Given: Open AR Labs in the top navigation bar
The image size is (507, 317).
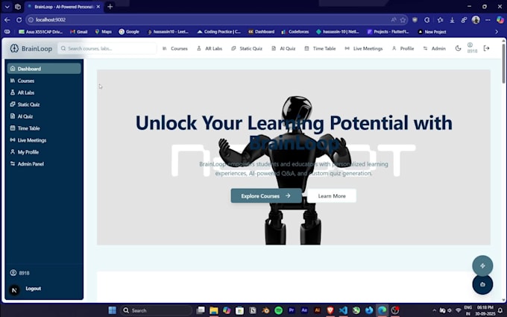Looking at the screenshot, I should click(x=210, y=48).
